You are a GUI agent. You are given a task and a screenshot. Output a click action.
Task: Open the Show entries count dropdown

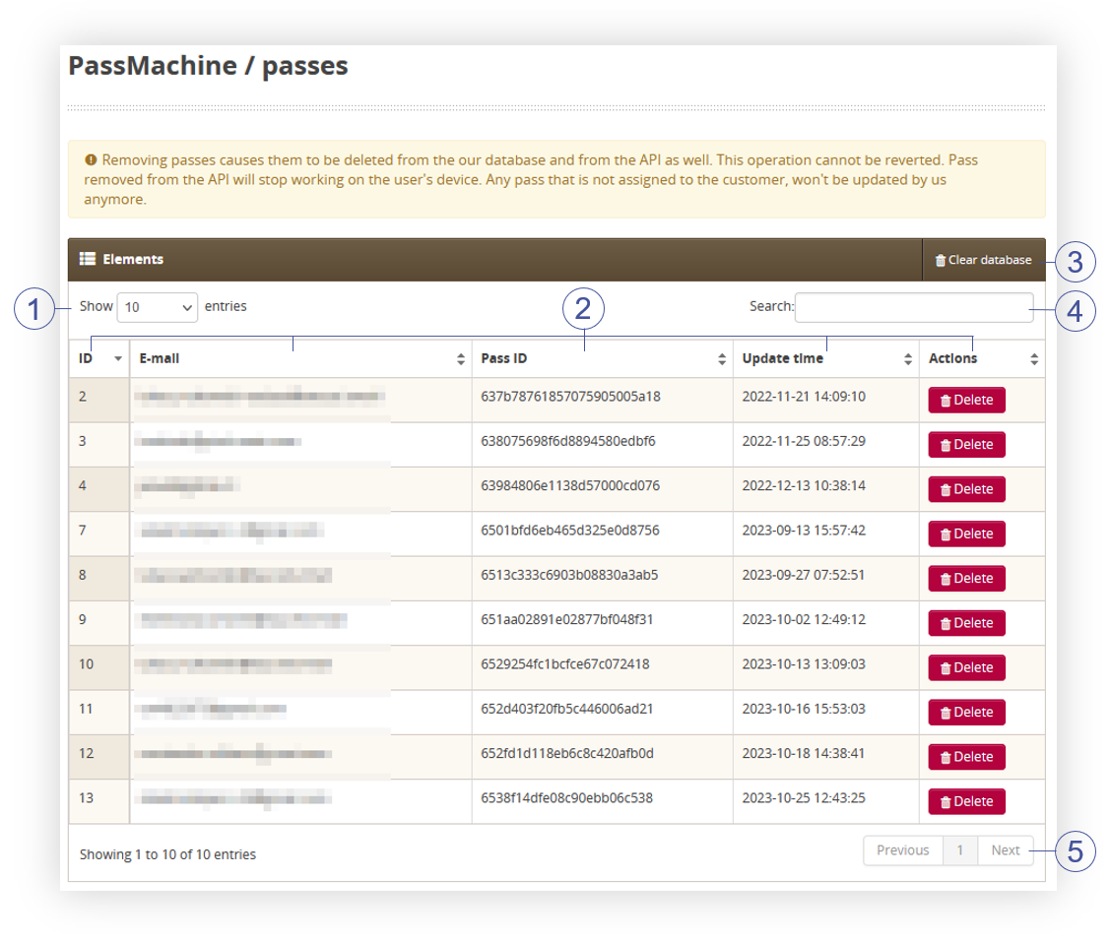point(158,307)
